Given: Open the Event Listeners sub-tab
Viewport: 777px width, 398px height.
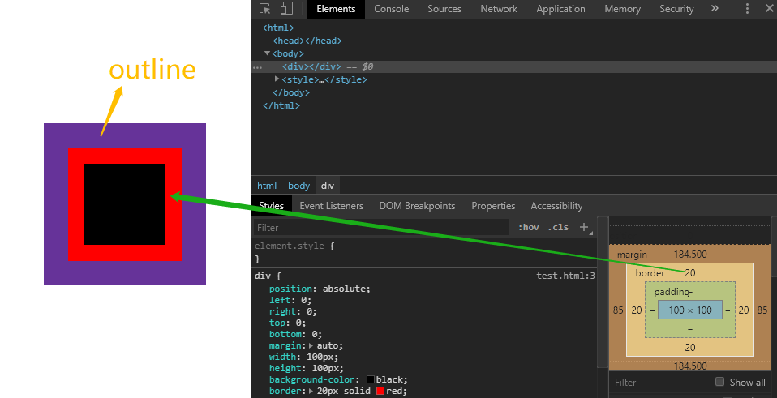Looking at the screenshot, I should tap(332, 205).
